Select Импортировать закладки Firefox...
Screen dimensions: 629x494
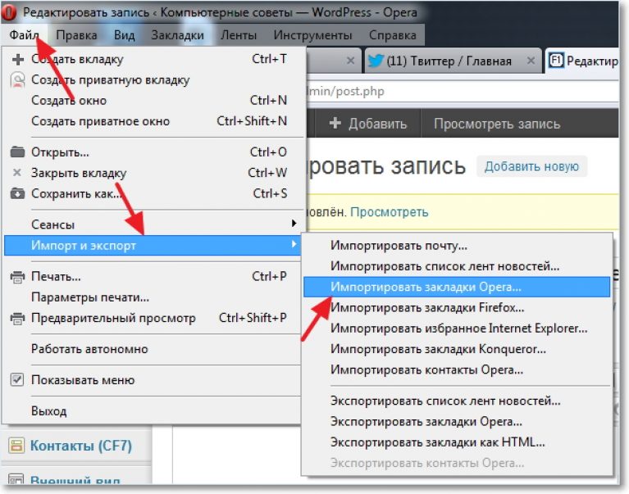coord(457,308)
